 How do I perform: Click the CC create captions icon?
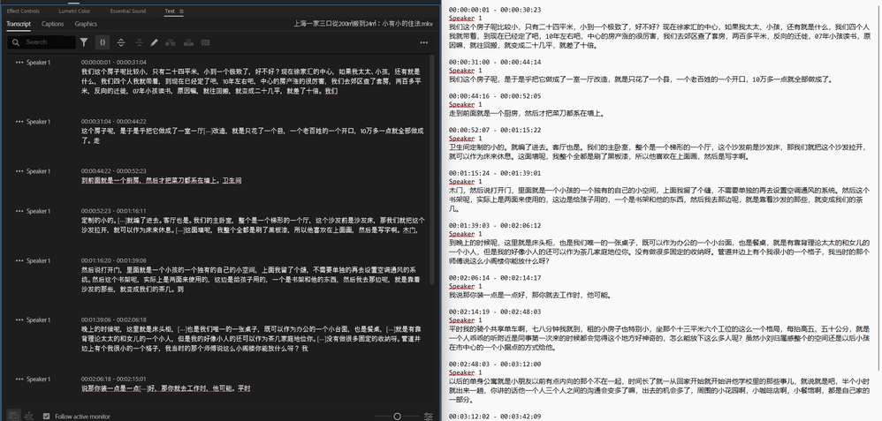pyautogui.click(x=206, y=42)
